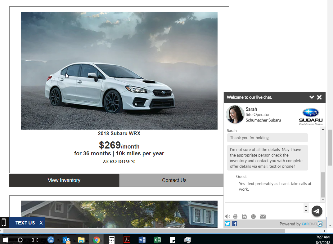Step the chat input box downward arrow
333x244 pixels.
coord(306,211)
